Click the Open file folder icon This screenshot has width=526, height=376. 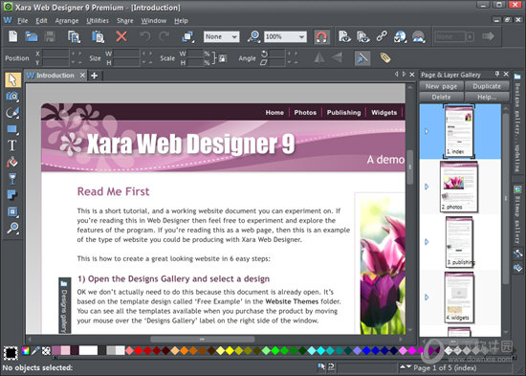(x=32, y=36)
